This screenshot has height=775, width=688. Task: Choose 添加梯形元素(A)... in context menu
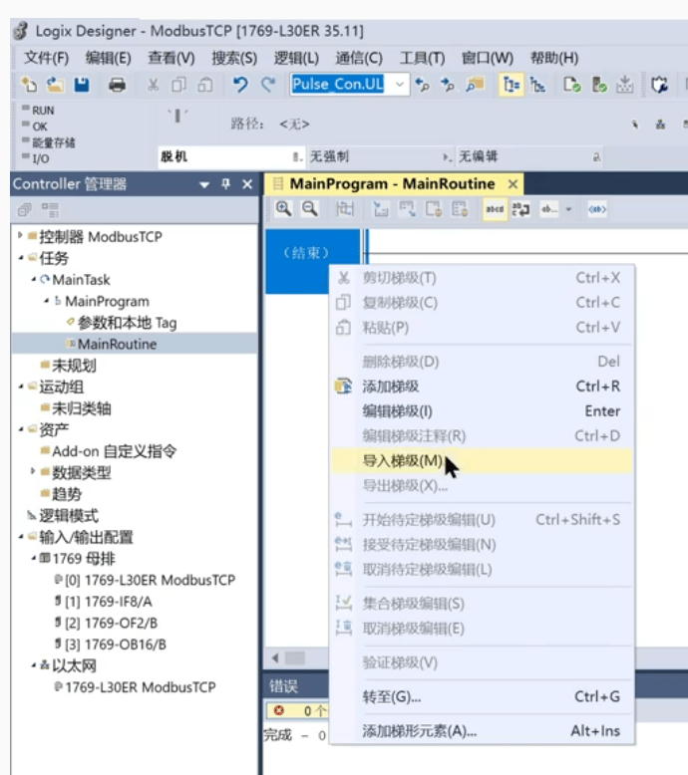coord(483,731)
